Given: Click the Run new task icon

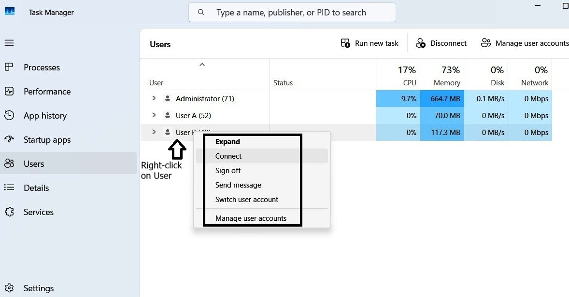Looking at the screenshot, I should click(x=345, y=43).
